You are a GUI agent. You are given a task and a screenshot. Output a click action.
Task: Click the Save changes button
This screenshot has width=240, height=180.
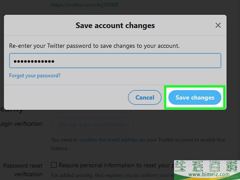[195, 98]
